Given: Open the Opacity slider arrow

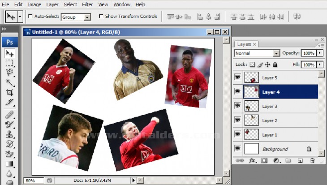Looking at the screenshot, I should pos(320,53).
